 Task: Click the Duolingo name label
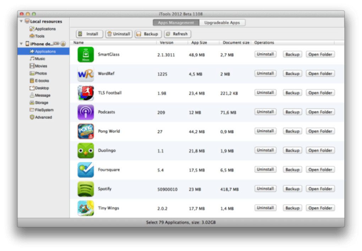pyautogui.click(x=107, y=150)
